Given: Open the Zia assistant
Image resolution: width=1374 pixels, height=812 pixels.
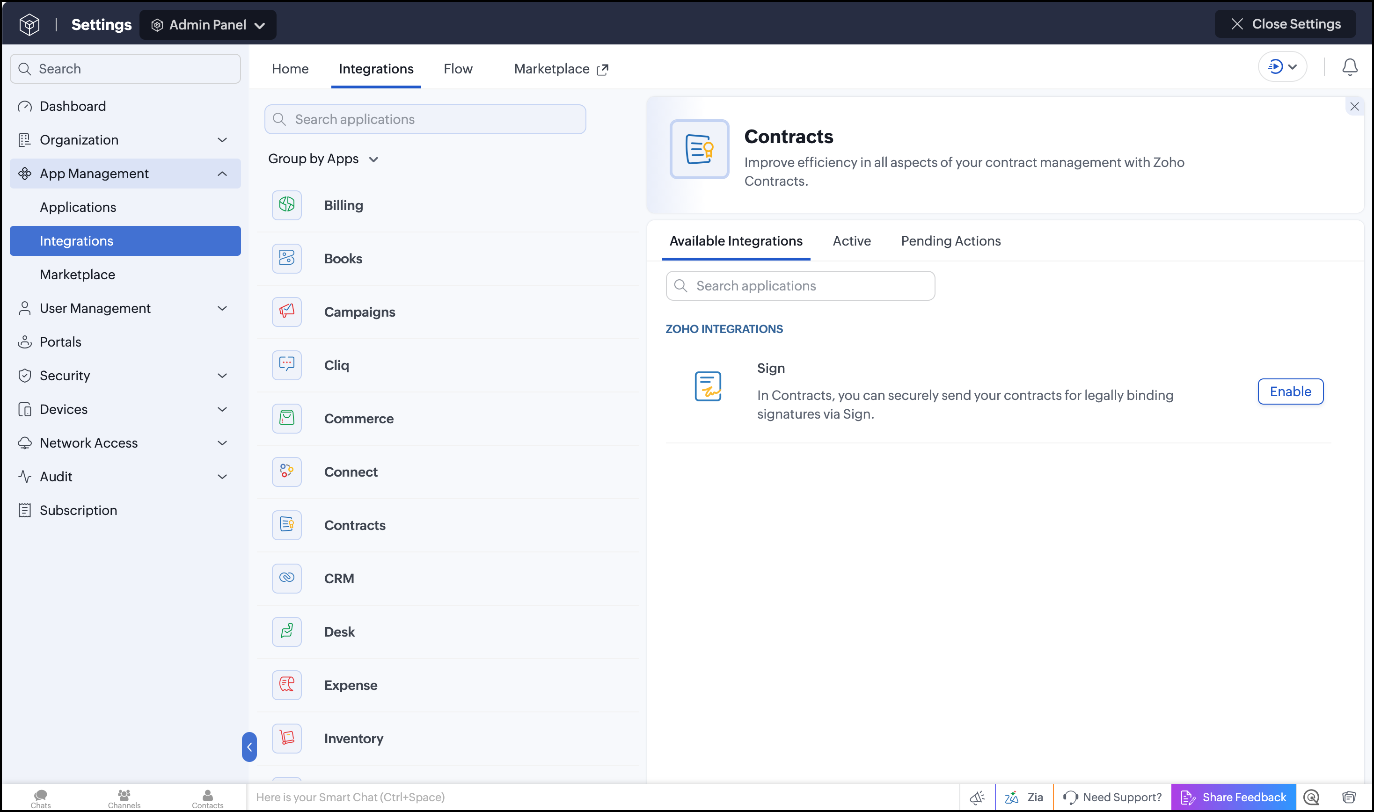Looking at the screenshot, I should [1024, 797].
